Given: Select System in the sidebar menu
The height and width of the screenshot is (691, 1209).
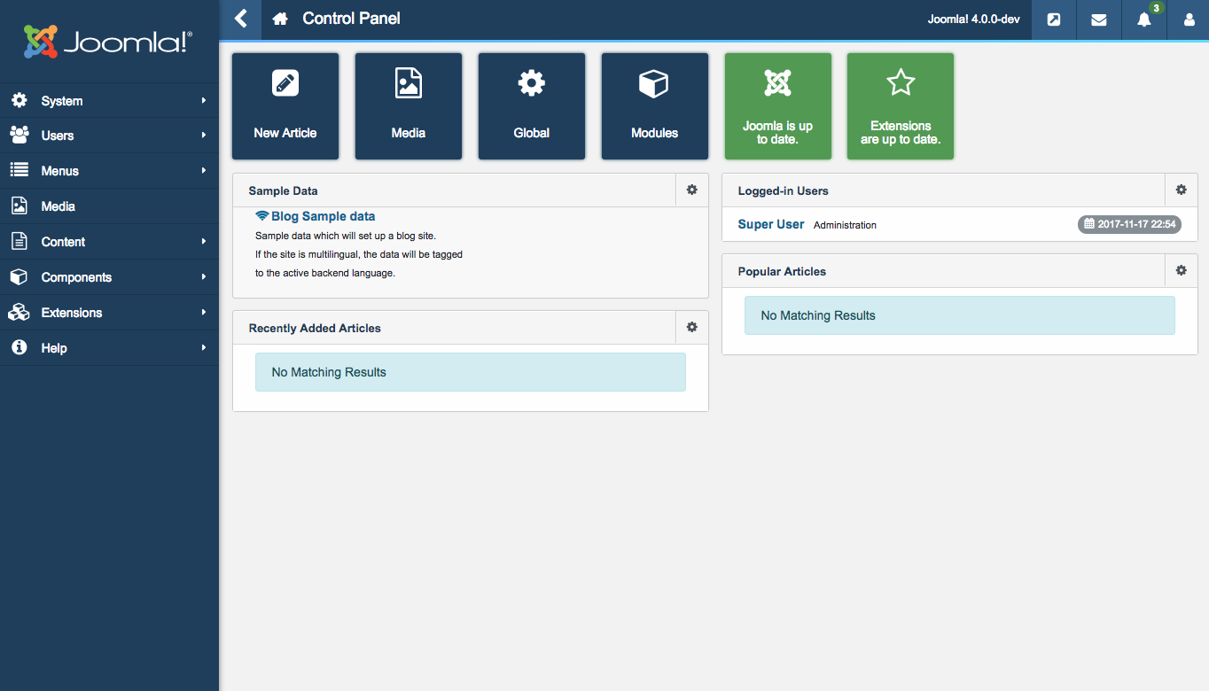Looking at the screenshot, I should pos(109,100).
